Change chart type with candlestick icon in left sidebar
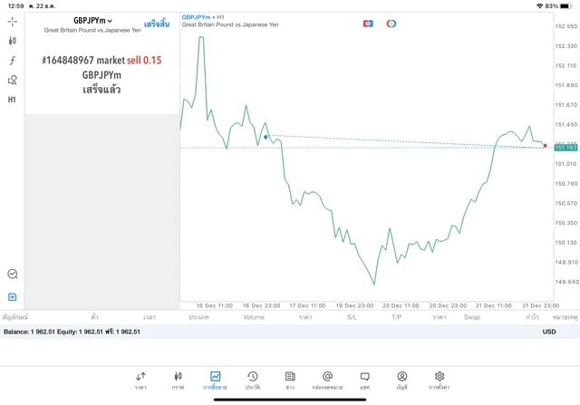580x405 pixels. 12,41
